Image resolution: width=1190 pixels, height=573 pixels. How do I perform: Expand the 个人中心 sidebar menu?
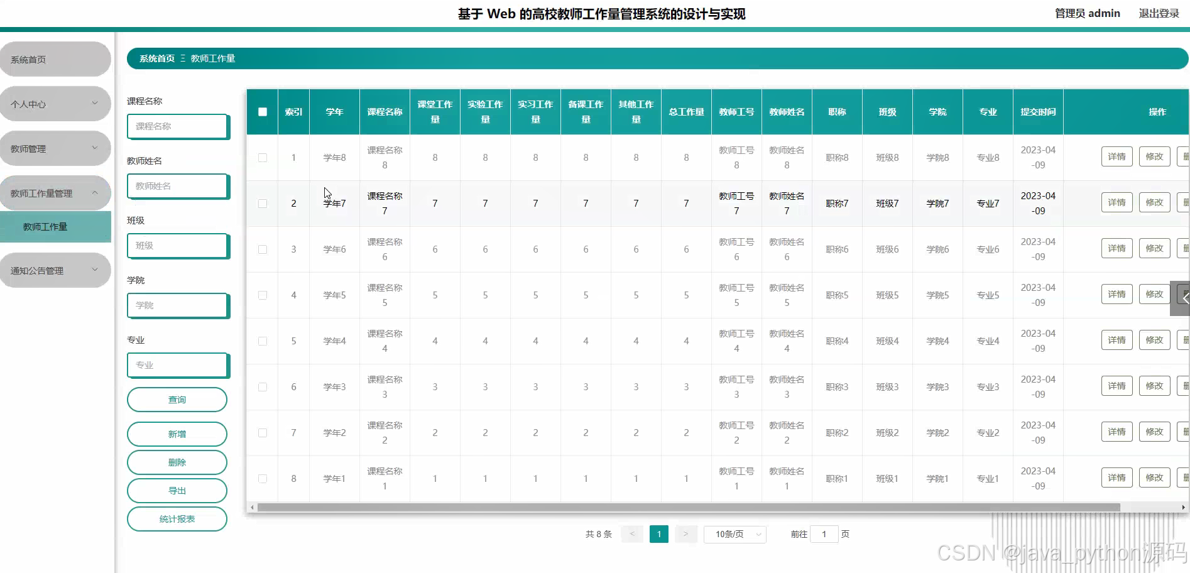[55, 104]
